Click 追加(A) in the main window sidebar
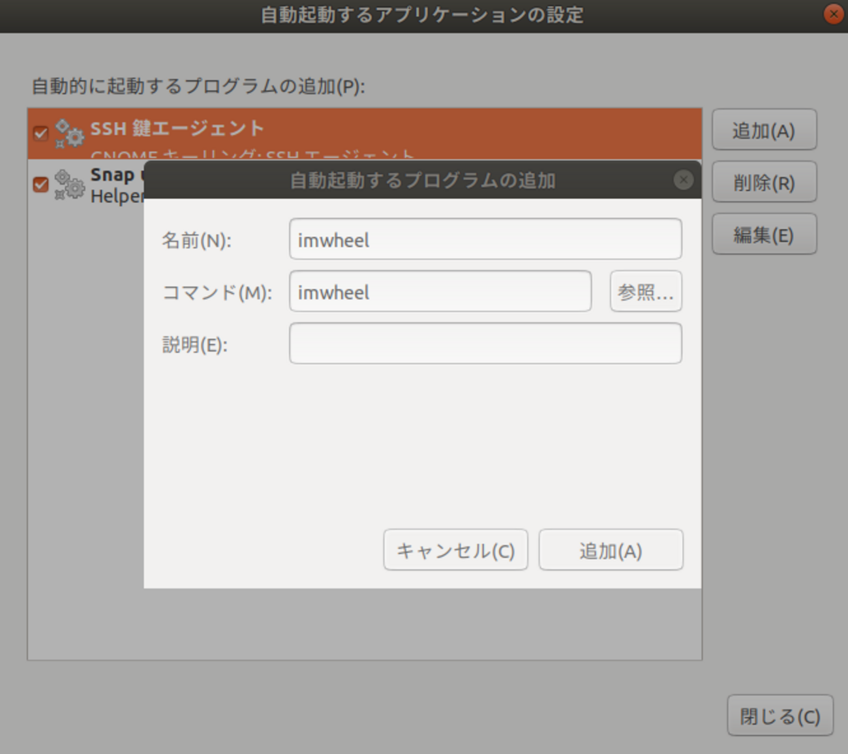 pos(764,130)
